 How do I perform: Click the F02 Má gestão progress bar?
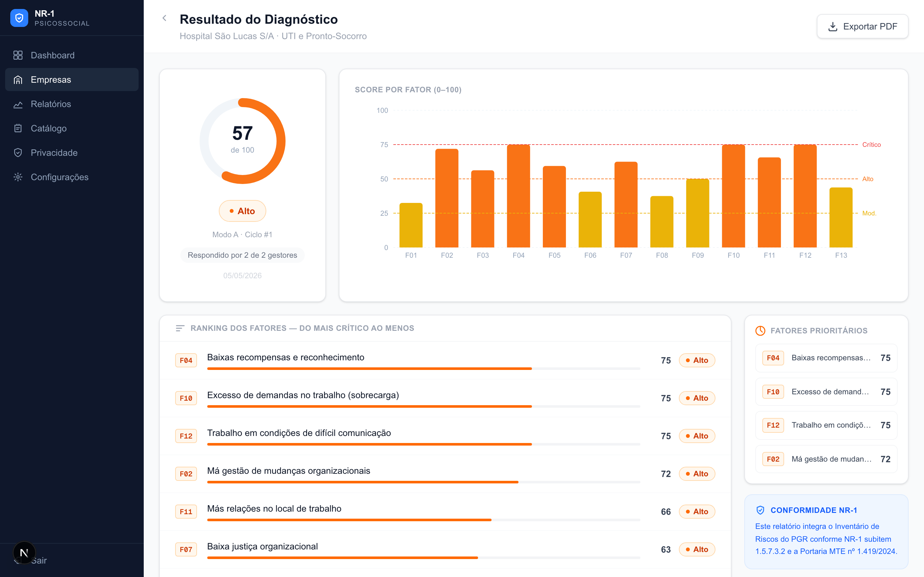click(x=424, y=482)
